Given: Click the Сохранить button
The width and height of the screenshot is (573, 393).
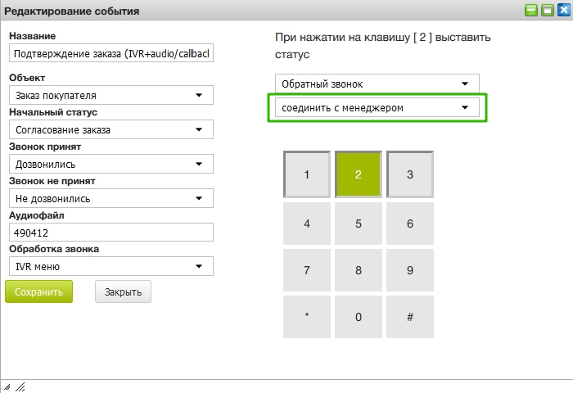Looking at the screenshot, I should click(x=38, y=291).
